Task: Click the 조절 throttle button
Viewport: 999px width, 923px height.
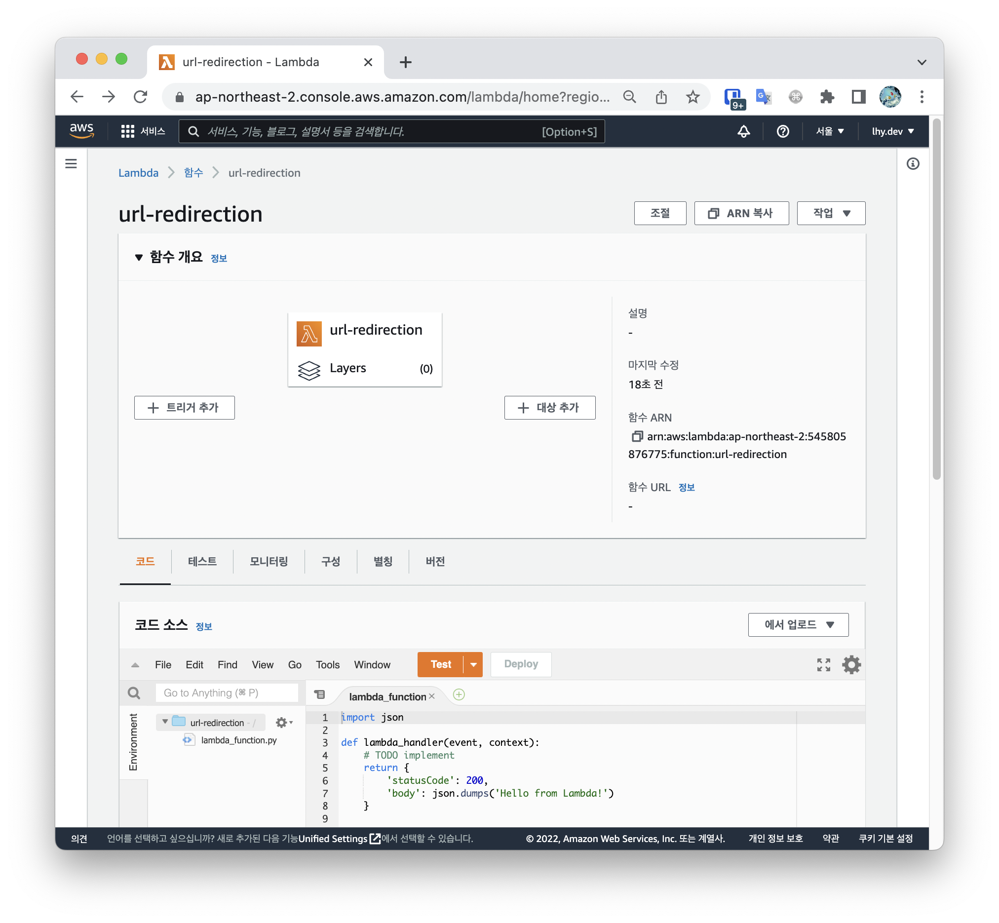Action: pos(660,213)
